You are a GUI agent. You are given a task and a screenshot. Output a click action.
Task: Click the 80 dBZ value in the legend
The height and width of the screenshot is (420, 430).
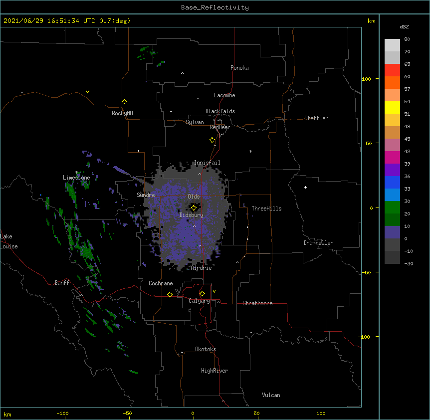tap(407, 39)
